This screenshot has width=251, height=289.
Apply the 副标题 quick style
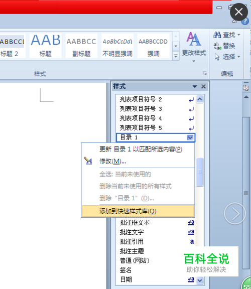click(81, 46)
